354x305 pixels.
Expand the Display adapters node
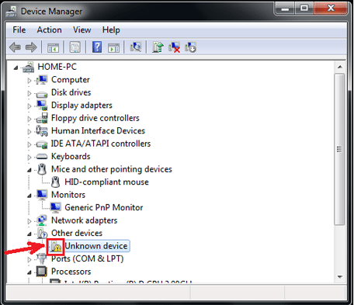click(29, 106)
